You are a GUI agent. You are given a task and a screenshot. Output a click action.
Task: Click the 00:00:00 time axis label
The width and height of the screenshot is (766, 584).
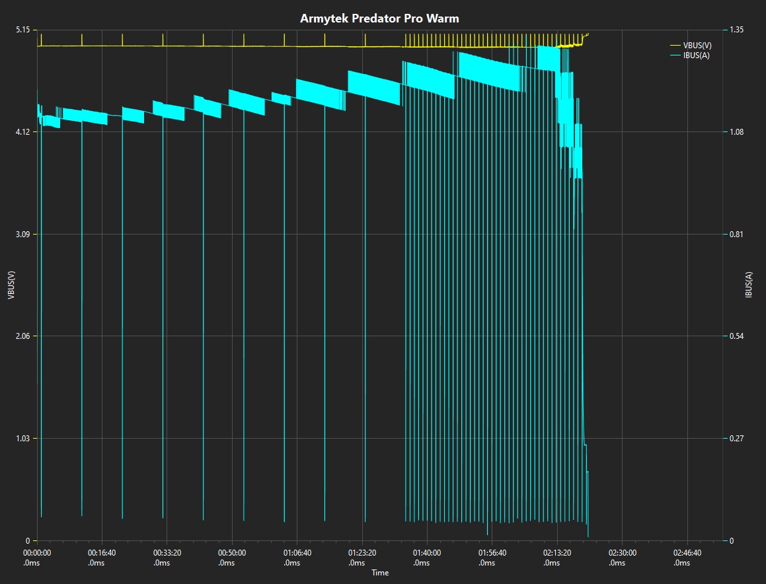37,558
